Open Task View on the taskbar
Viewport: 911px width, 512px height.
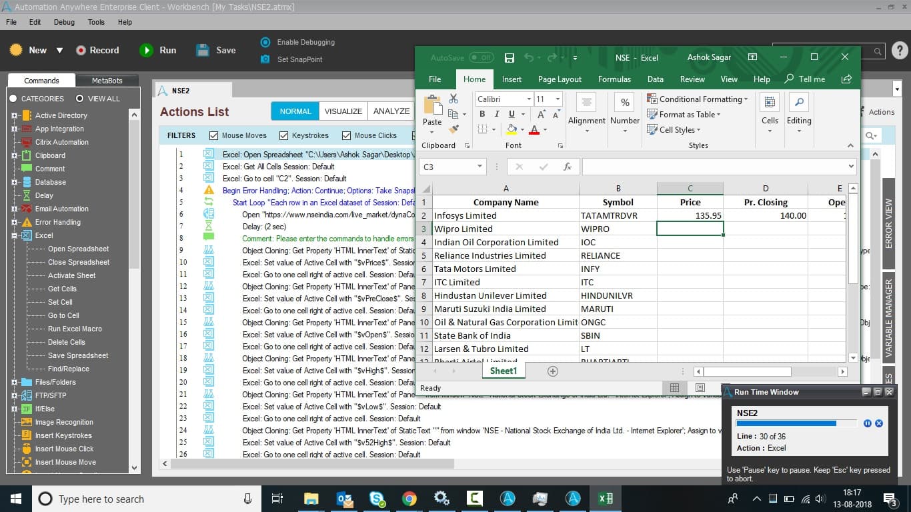click(x=277, y=499)
